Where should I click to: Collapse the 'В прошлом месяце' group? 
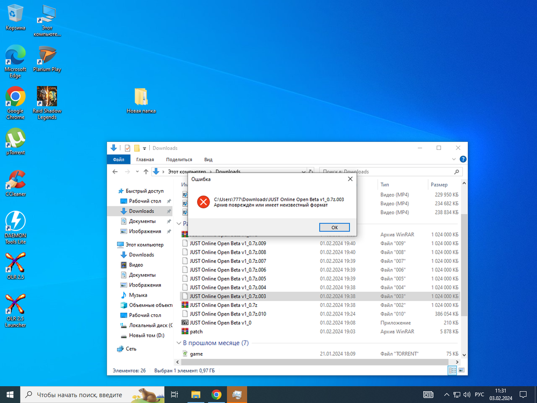[179, 343]
